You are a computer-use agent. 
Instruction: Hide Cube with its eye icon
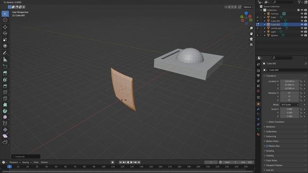302,17
